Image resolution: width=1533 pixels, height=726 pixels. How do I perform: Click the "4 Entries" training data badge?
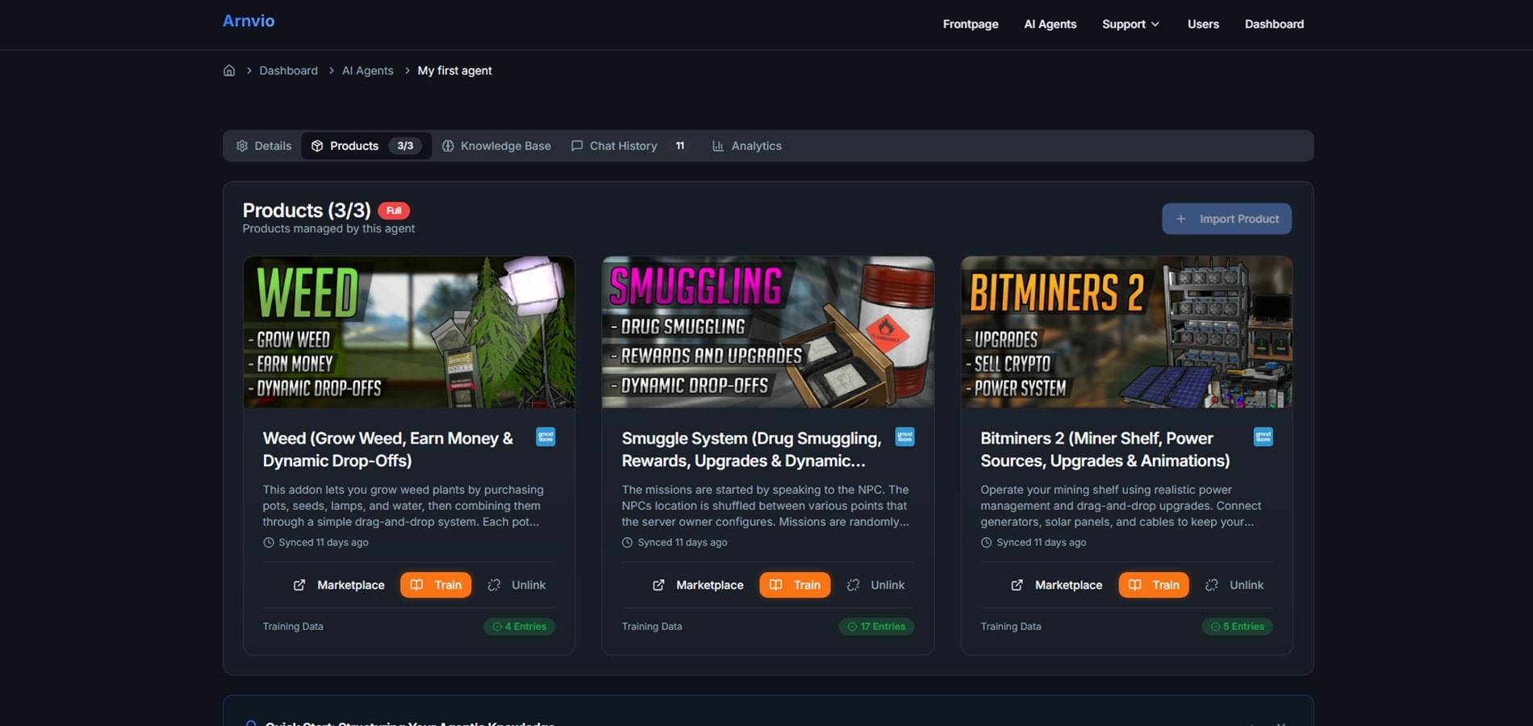[520, 627]
